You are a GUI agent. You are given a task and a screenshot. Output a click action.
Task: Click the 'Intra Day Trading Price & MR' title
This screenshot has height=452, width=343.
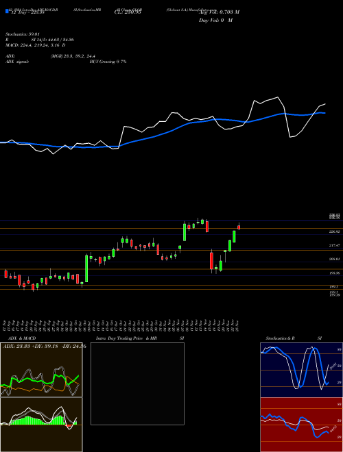pos(126,338)
